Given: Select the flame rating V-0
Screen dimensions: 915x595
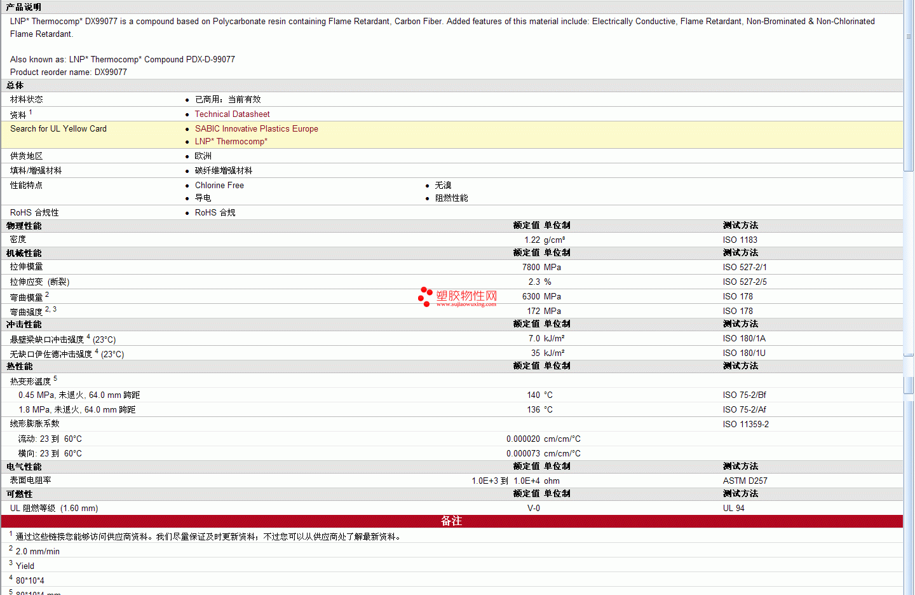Looking at the screenshot, I should [534, 509].
